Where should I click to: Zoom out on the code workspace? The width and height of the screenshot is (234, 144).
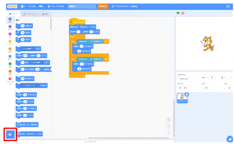pos(168,126)
